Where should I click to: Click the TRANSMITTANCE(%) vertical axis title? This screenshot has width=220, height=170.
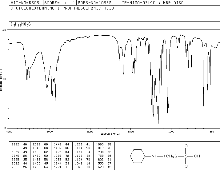tap(1, 79)
